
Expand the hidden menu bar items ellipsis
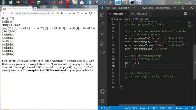(x=134, y=8)
